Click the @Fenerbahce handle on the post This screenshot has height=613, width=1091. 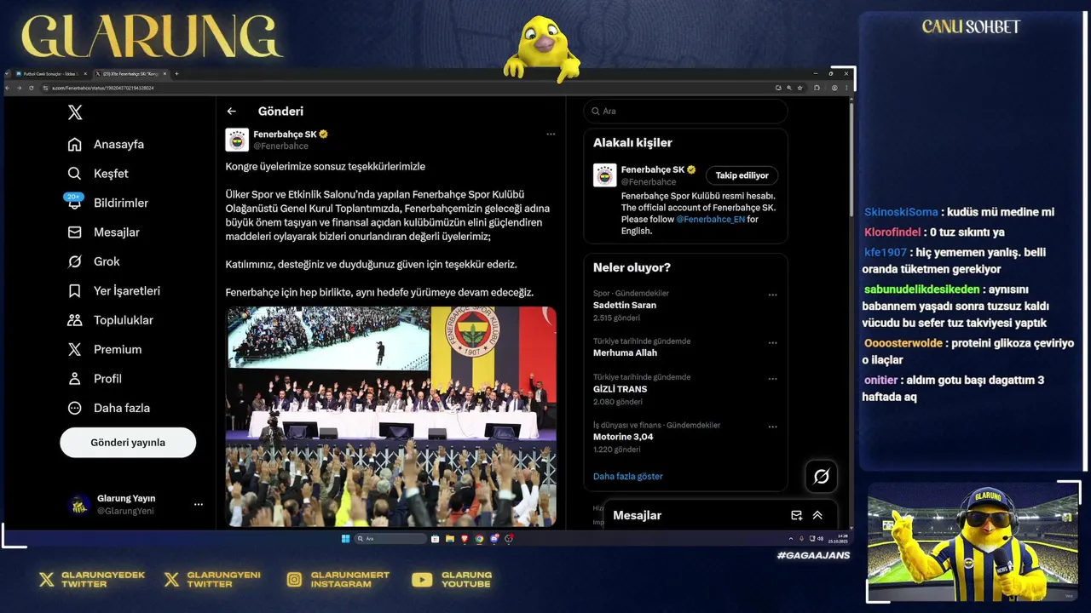click(x=280, y=146)
